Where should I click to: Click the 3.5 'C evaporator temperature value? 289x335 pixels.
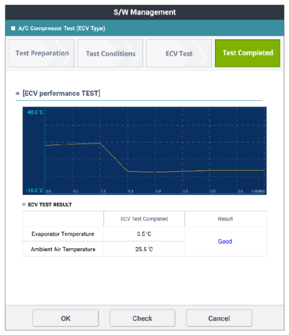pyautogui.click(x=144, y=234)
